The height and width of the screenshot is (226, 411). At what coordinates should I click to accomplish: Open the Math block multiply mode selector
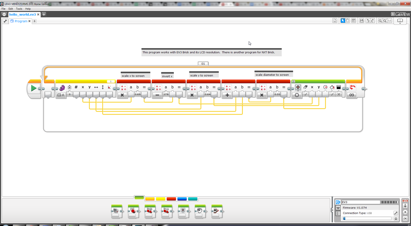tap(122, 95)
